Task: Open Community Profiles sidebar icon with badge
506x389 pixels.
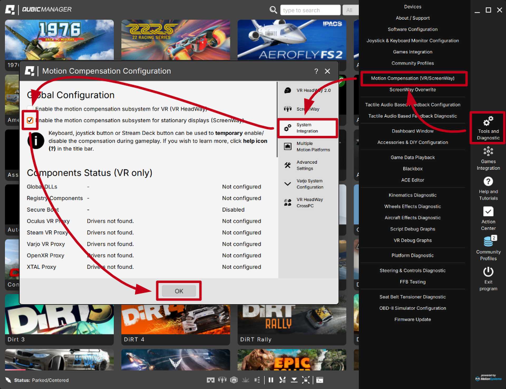Action: point(488,248)
